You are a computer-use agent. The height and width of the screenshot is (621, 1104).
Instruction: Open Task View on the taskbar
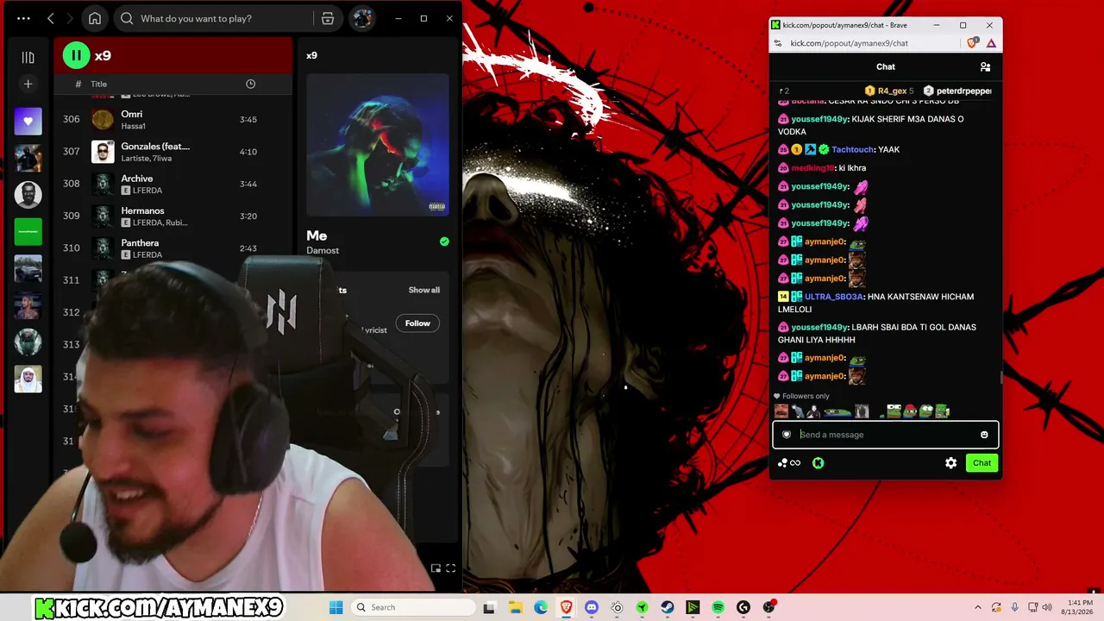tap(489, 607)
